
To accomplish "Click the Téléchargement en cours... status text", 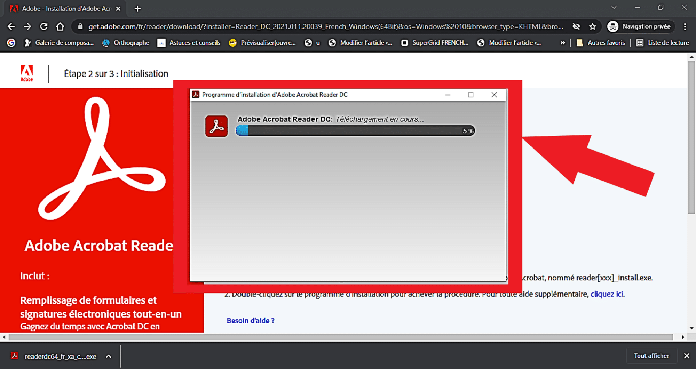I will coord(379,119).
